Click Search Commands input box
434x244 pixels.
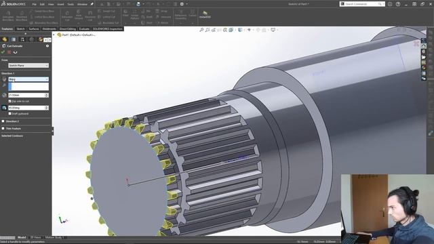pos(359,4)
